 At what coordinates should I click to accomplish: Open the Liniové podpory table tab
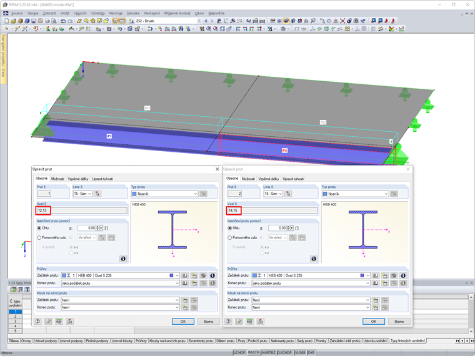coord(71,341)
